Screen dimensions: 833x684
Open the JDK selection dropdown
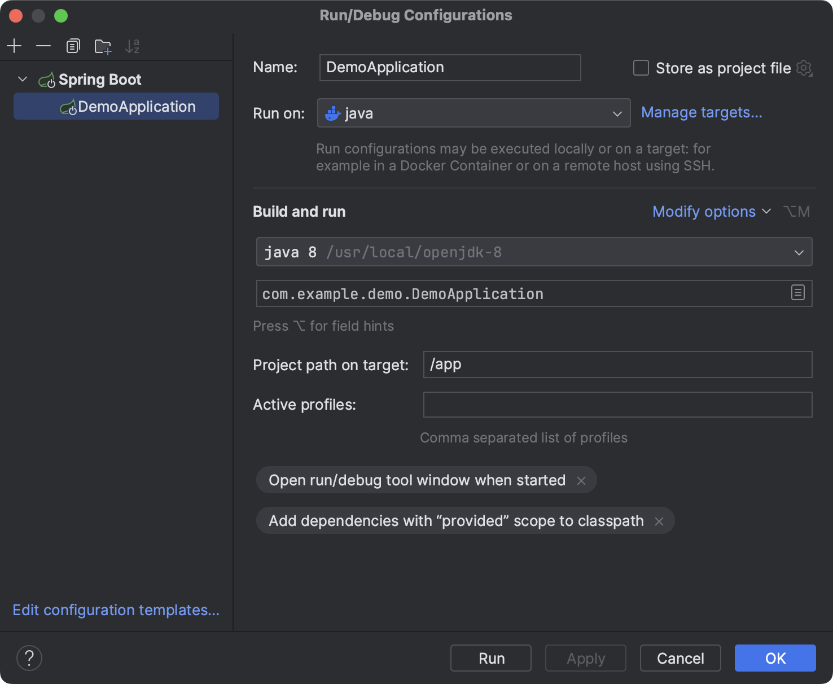(799, 252)
